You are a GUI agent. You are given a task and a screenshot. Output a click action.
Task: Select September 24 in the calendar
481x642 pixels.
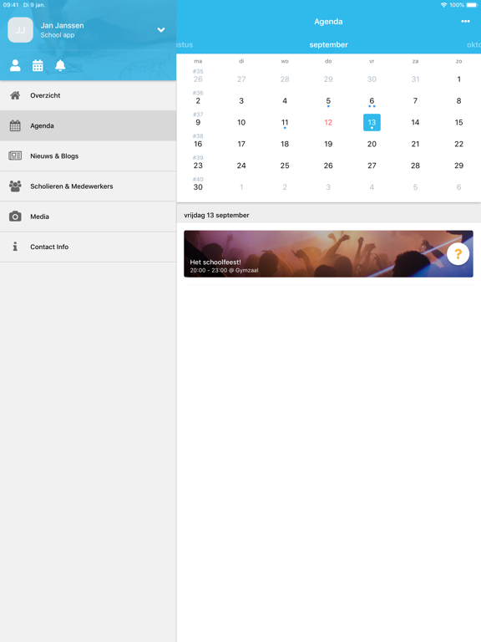(x=241, y=166)
